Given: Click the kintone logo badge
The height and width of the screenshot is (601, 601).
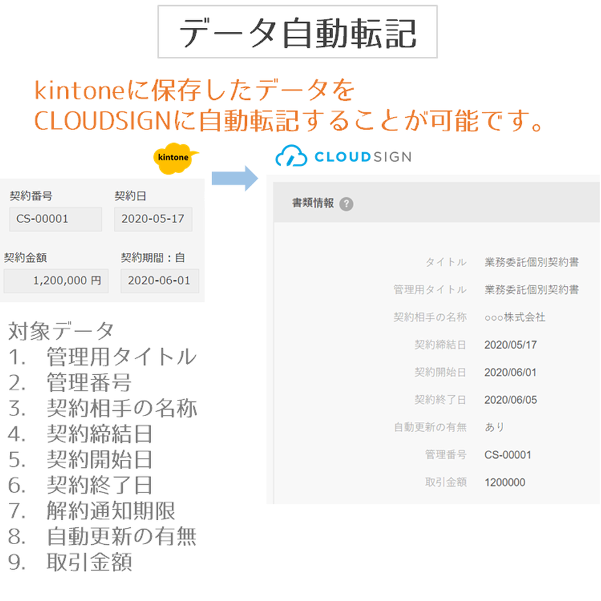Looking at the screenshot, I should tap(176, 158).
